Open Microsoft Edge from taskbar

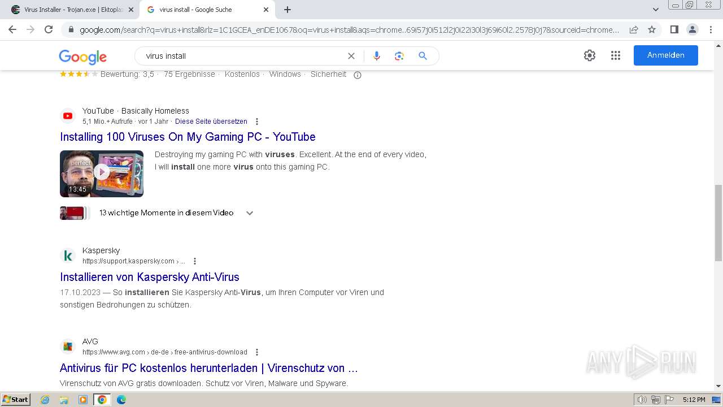[121, 400]
